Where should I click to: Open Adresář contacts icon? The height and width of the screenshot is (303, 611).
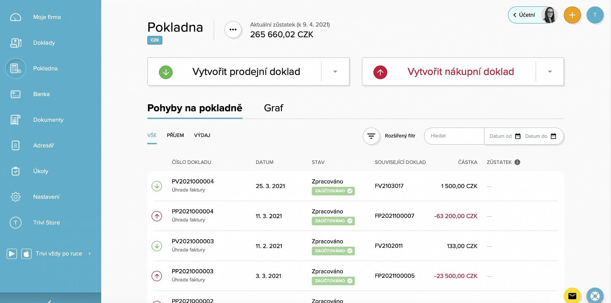click(x=16, y=145)
